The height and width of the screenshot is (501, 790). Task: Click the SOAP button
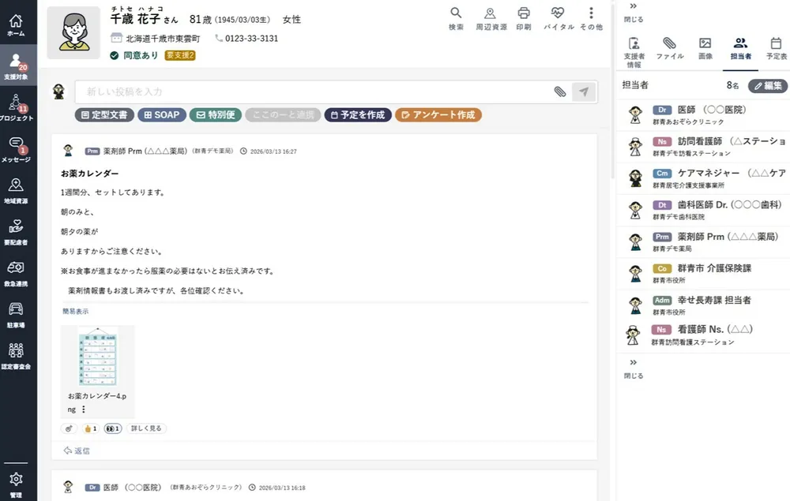click(162, 114)
